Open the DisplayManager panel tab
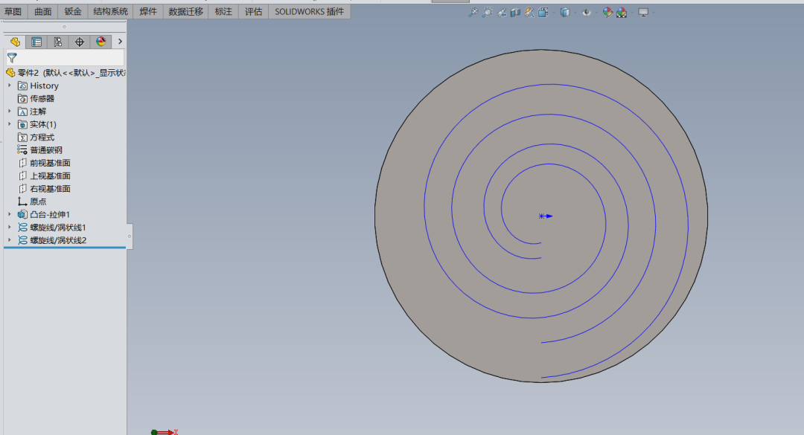The width and height of the screenshot is (804, 435). tap(101, 42)
